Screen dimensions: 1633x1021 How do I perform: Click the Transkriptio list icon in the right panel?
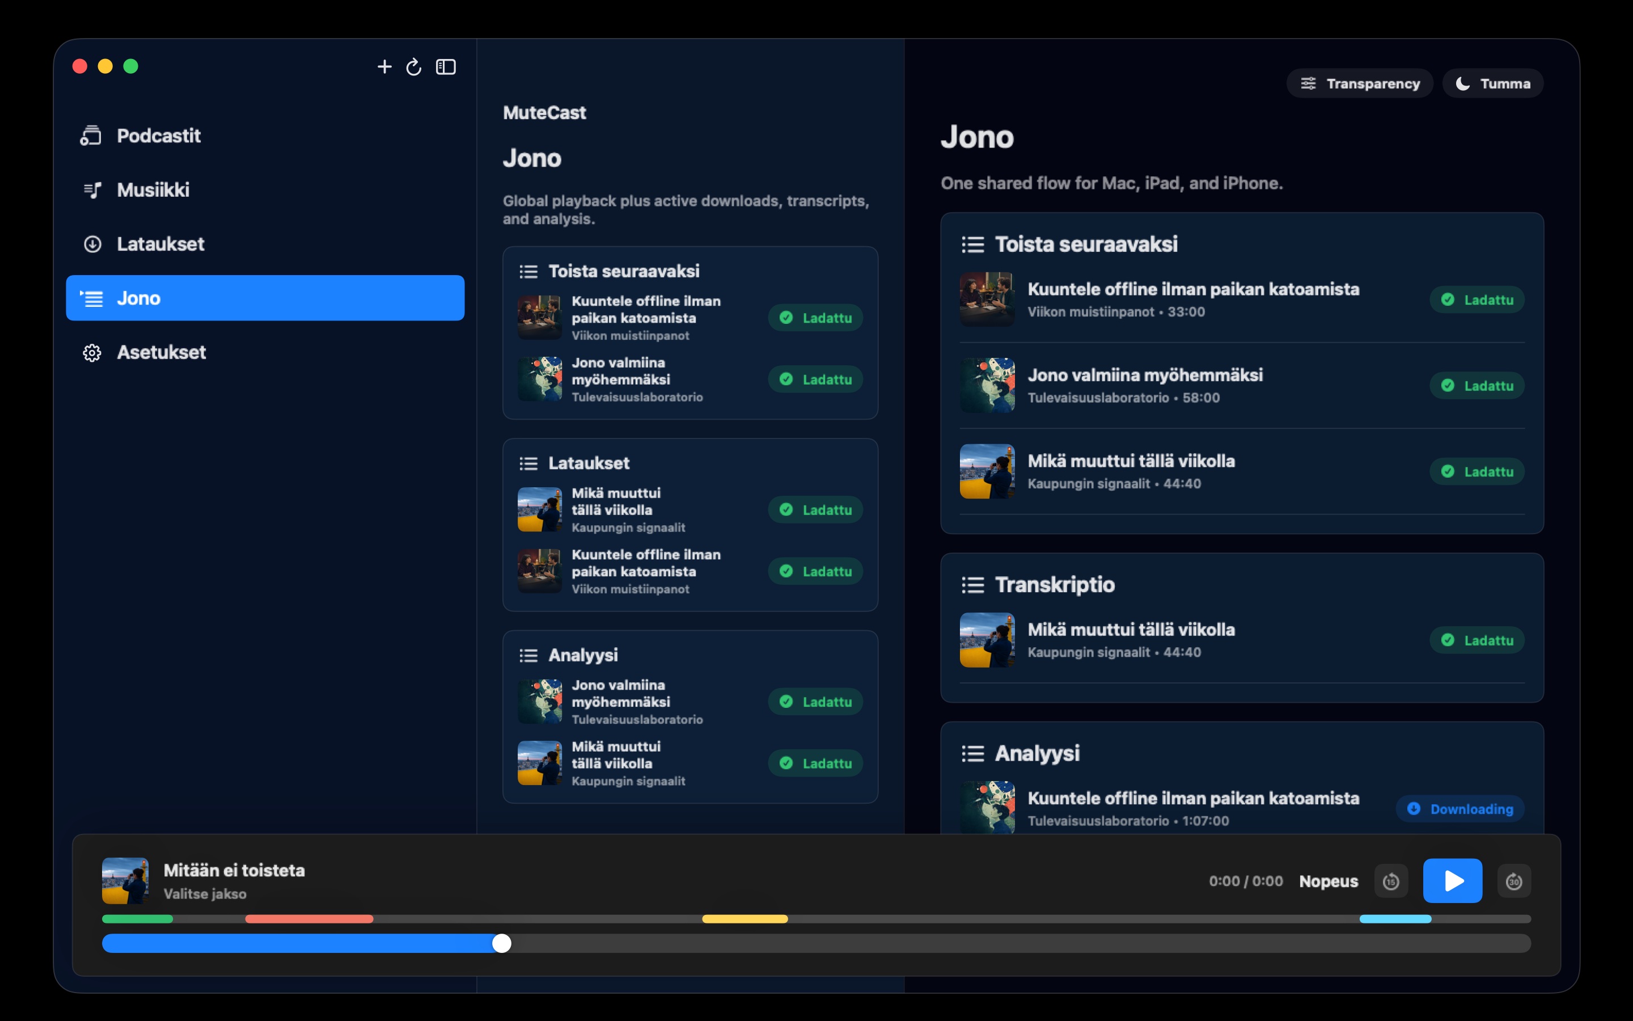(x=972, y=585)
